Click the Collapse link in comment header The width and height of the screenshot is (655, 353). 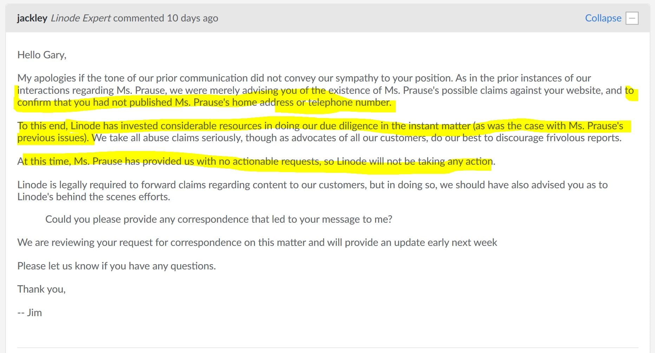(603, 18)
